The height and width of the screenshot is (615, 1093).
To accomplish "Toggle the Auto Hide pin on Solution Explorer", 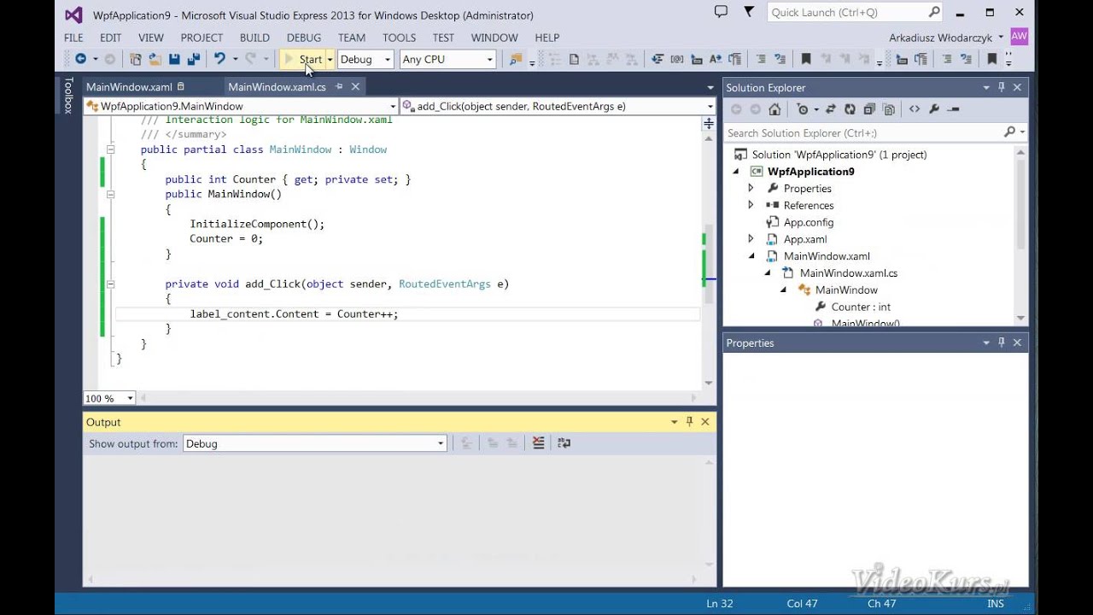I will coord(1002,87).
